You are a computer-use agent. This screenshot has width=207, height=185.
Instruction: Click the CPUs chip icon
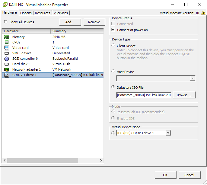point(7,42)
